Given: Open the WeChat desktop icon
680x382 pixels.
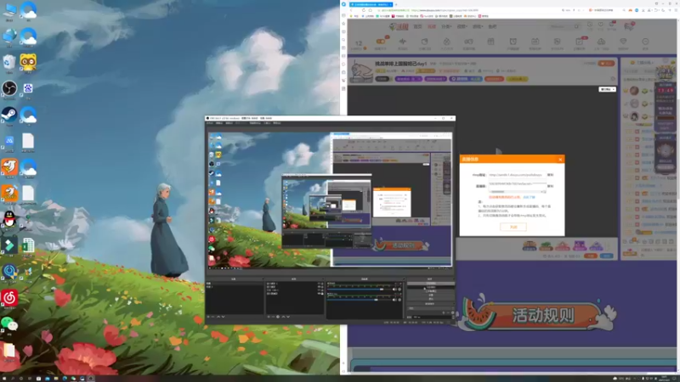Looking at the screenshot, I should tap(9, 323).
